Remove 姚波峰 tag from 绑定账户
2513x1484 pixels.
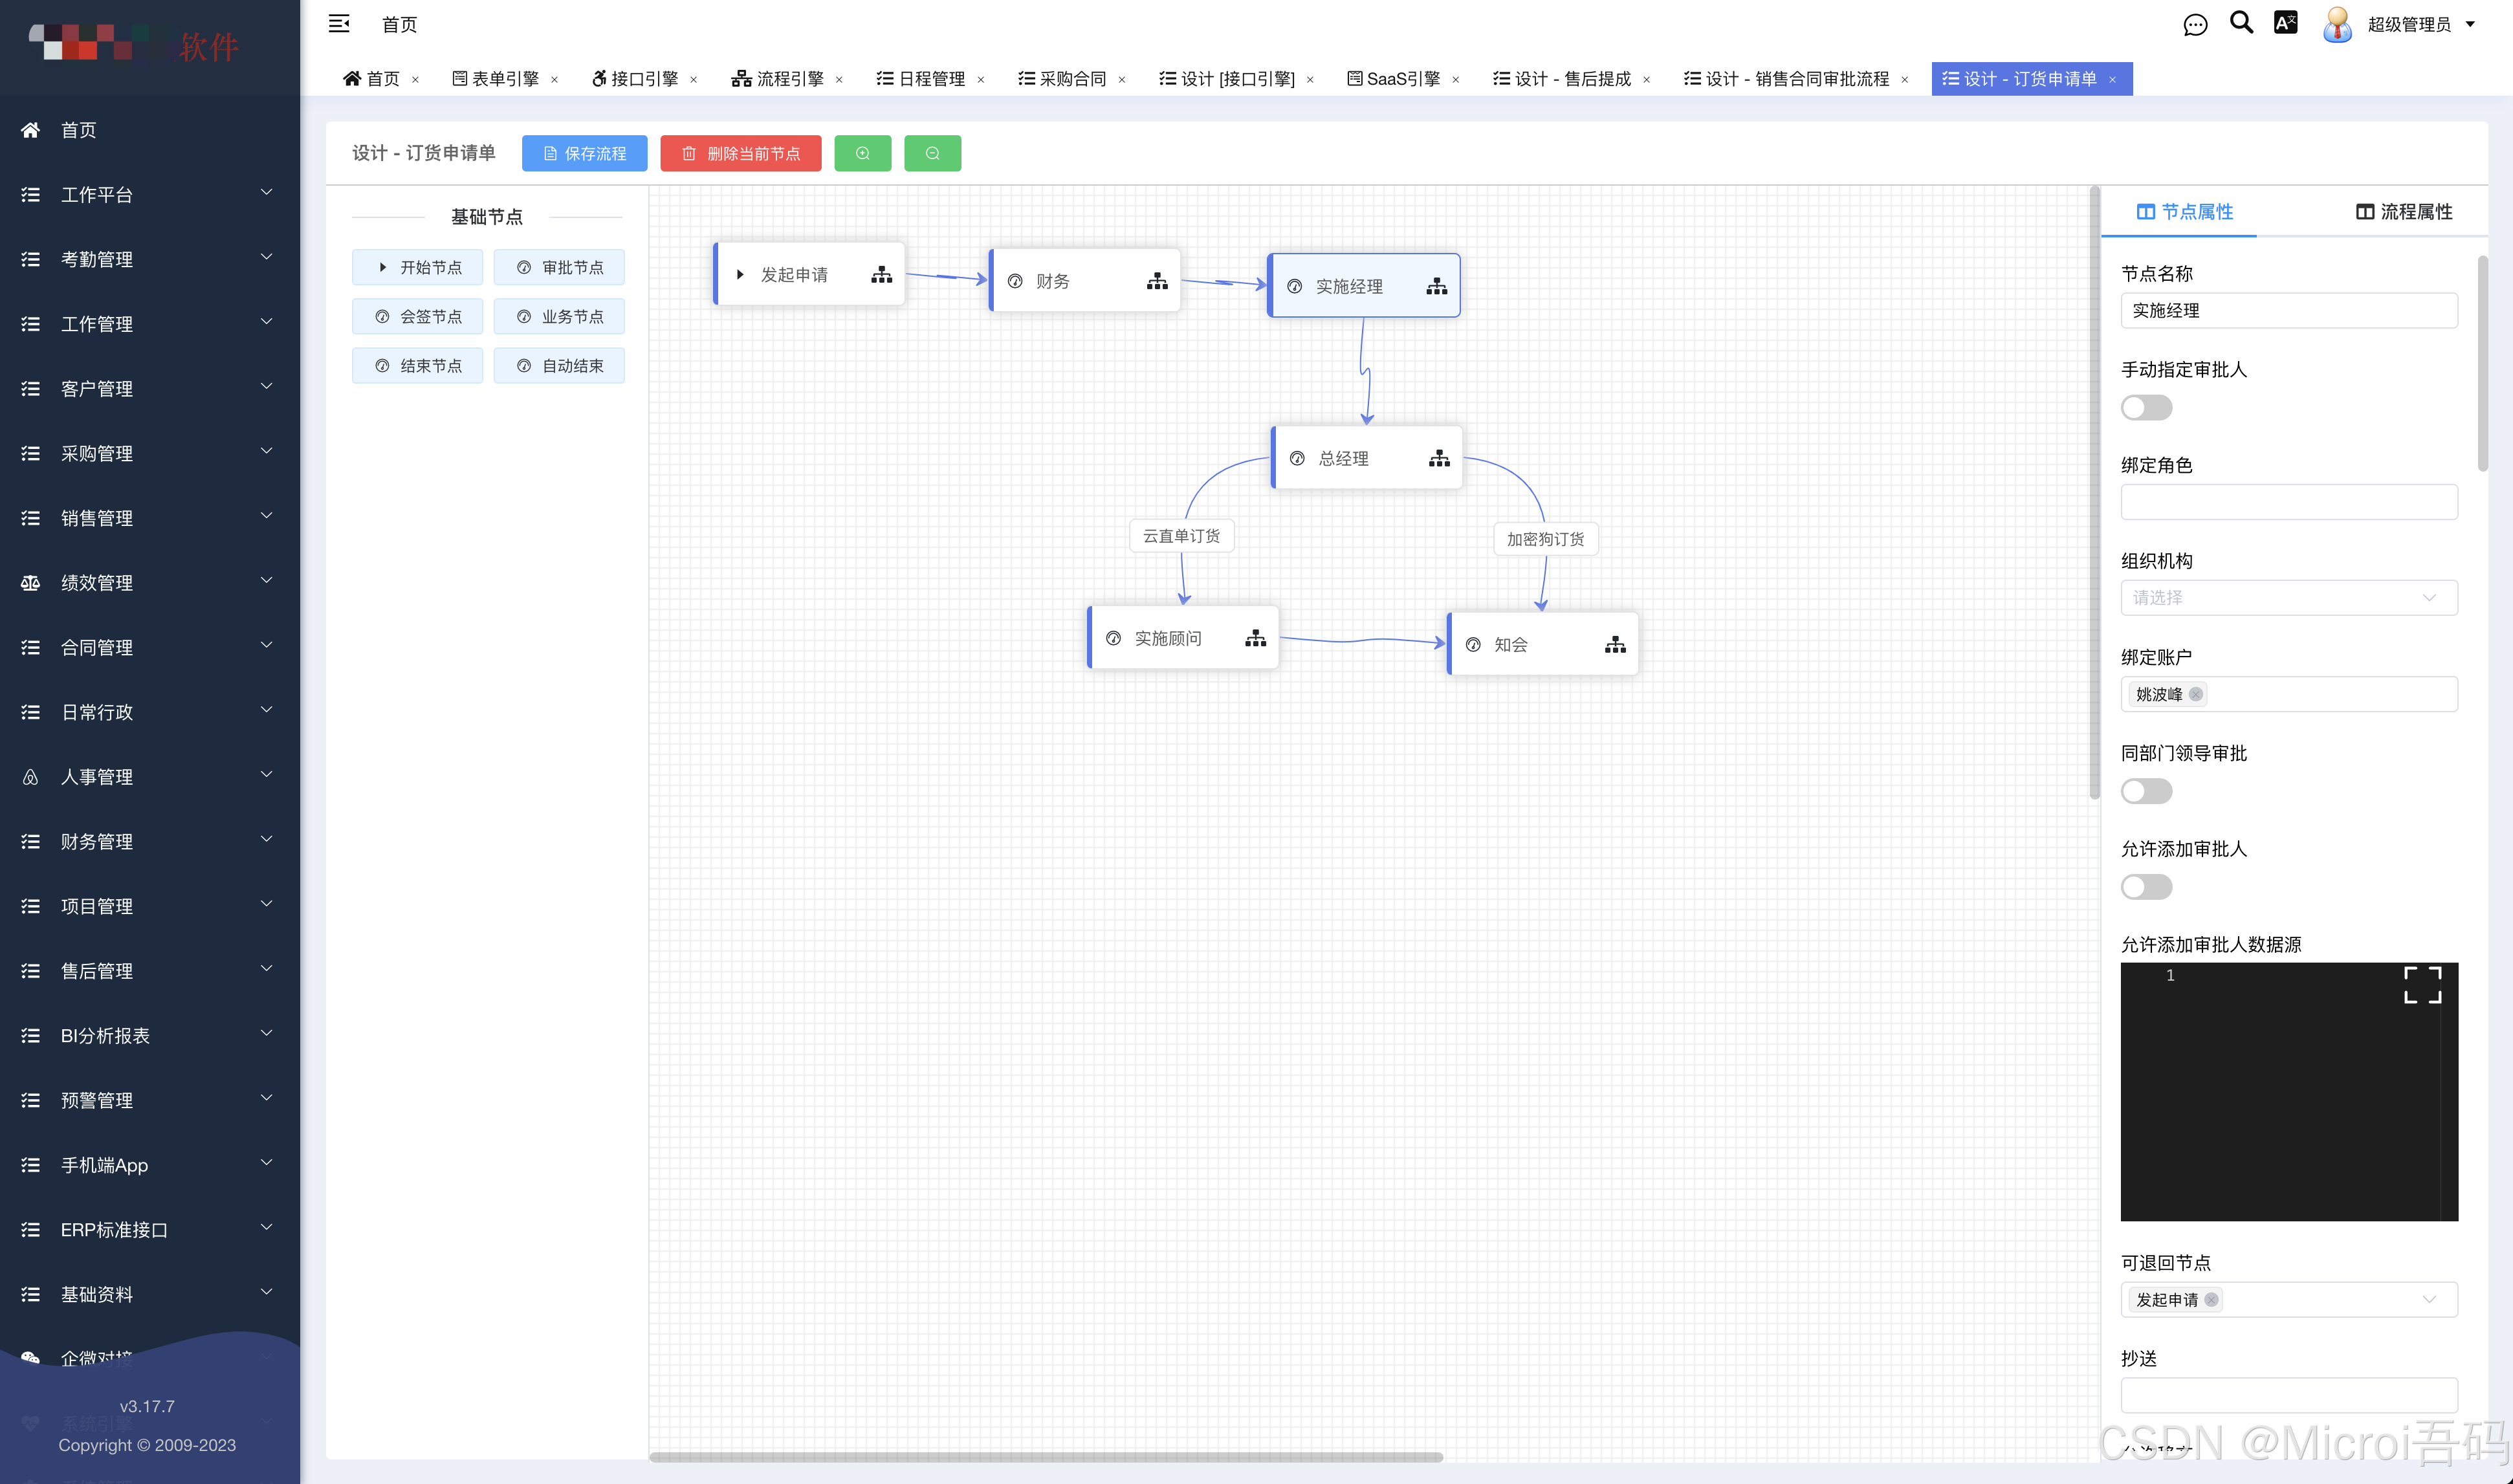[2196, 694]
